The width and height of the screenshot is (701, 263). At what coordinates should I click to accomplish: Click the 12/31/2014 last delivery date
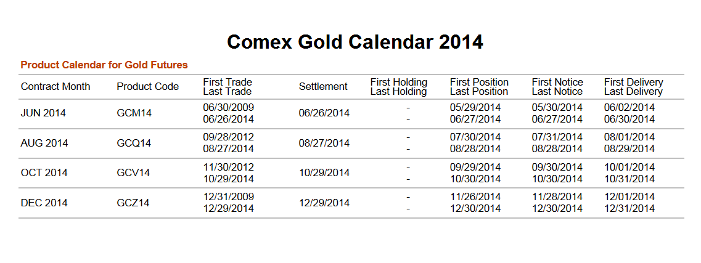629,209
